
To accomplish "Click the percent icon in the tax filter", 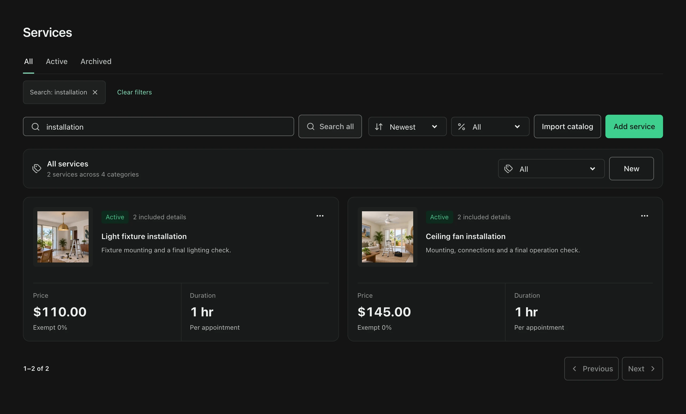I will [461, 127].
